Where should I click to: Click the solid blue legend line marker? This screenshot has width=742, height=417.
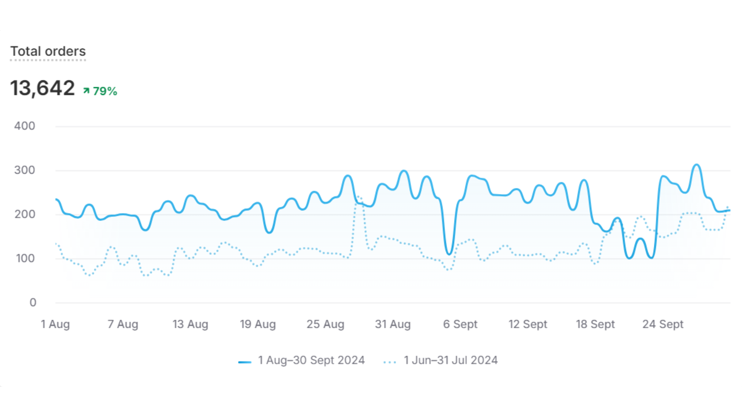coord(245,362)
